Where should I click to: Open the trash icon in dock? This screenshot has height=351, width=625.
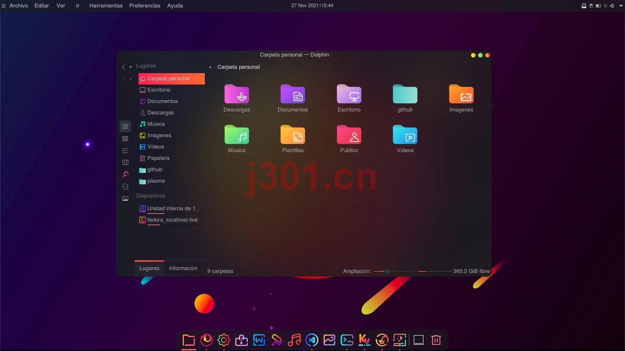click(436, 340)
